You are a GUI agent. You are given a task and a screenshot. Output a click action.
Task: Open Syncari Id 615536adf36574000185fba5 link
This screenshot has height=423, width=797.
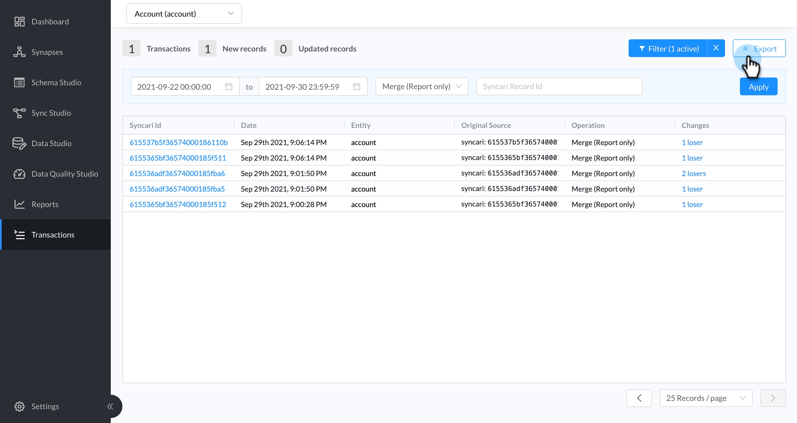point(177,189)
